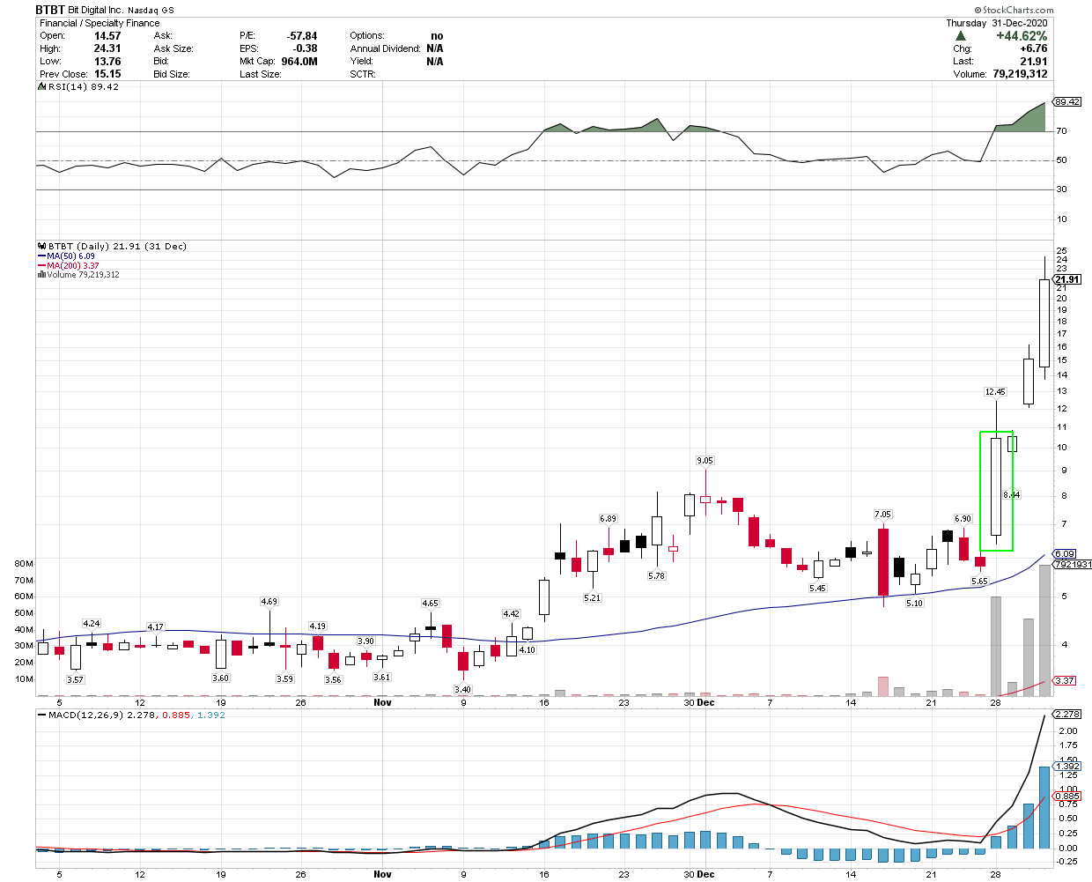Click the 21.91 last price tag
Image resolution: width=1092 pixels, height=882 pixels.
1067,279
